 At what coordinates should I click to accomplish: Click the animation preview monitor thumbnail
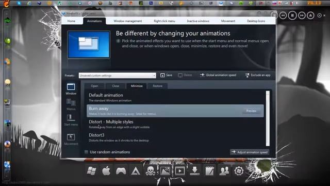coord(89,44)
